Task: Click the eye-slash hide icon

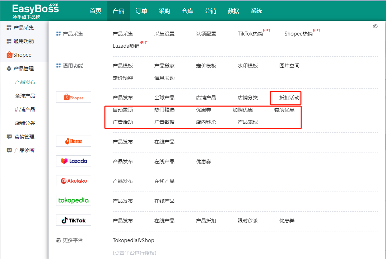Action: tap(375, 26)
